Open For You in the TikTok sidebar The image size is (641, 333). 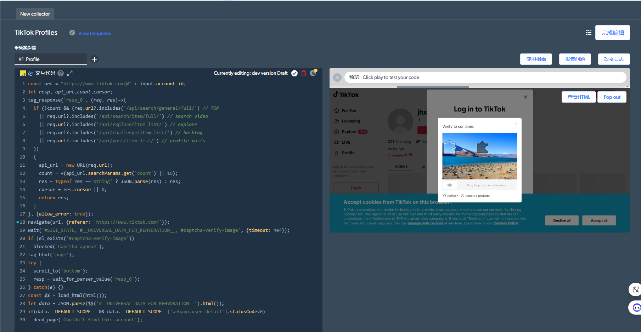(349, 111)
